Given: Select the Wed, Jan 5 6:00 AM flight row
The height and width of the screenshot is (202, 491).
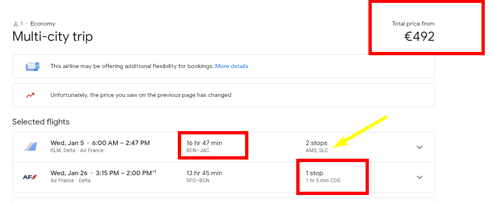Looking at the screenshot, I should [224, 147].
